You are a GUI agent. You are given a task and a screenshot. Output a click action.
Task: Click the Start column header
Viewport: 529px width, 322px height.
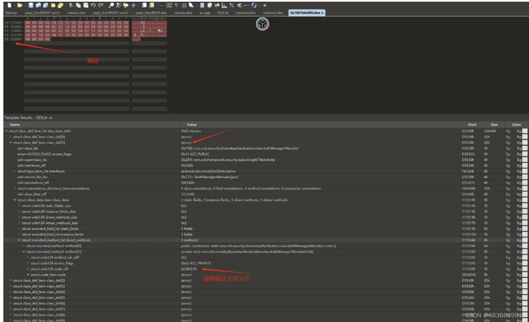(472, 125)
